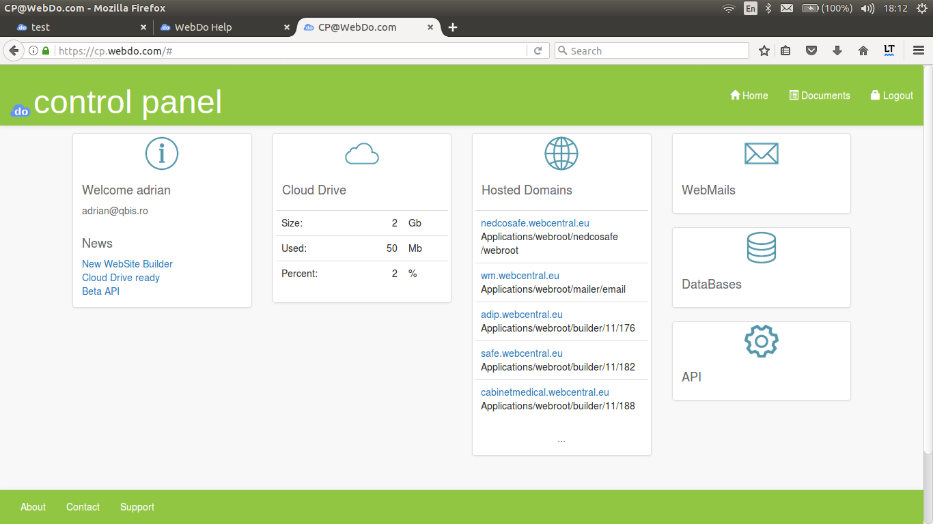Close the test tab
The image size is (933, 524).
[143, 27]
